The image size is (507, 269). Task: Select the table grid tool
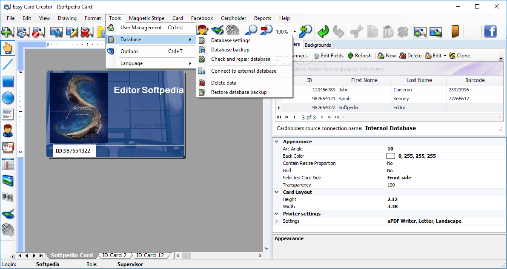click(x=8, y=164)
